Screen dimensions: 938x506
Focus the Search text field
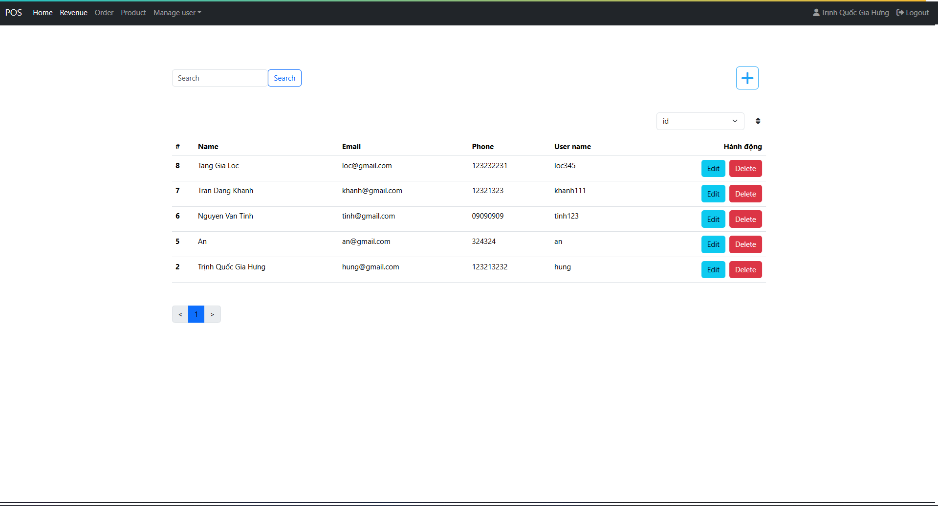[x=219, y=78]
